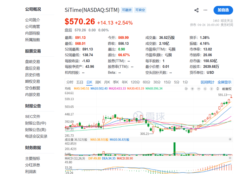
Task: Open 空仓数据 in the sidebar
Action: pos(33,88)
